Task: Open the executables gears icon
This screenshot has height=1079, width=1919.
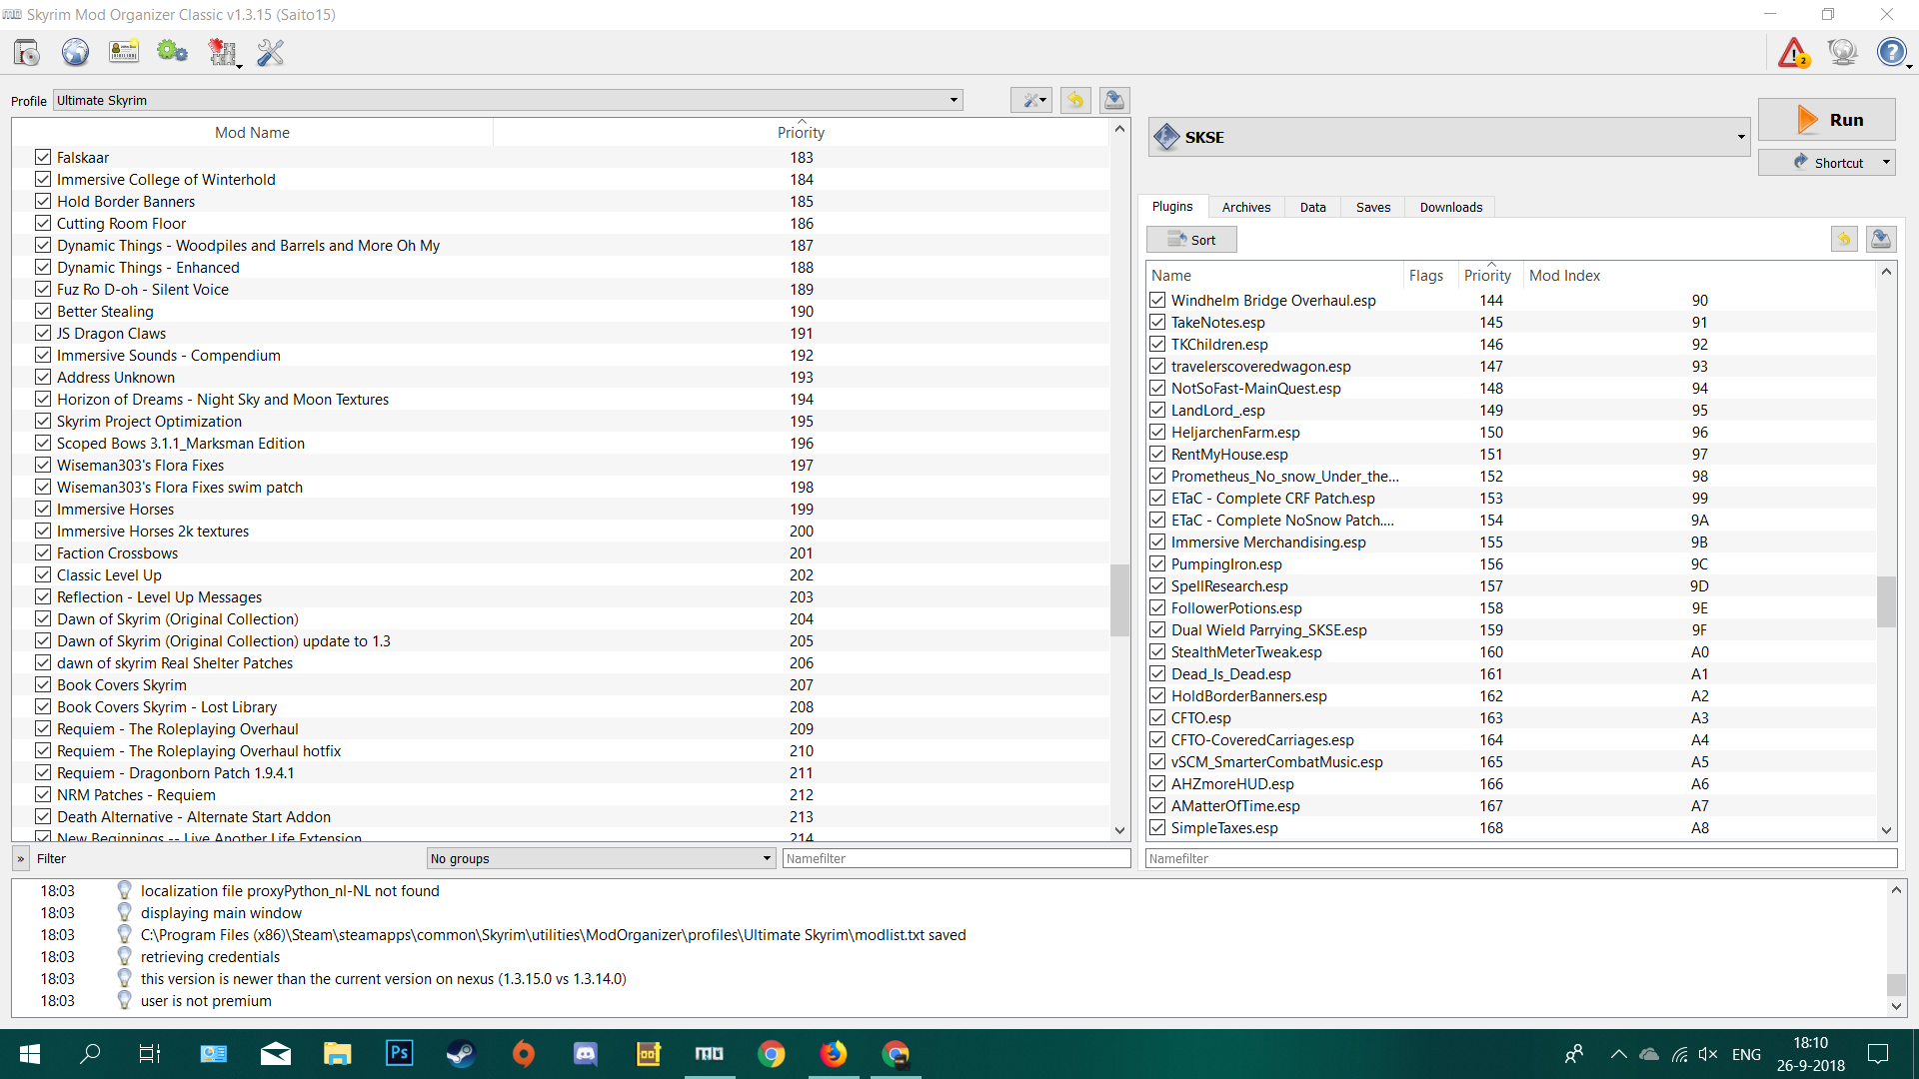Action: (172, 52)
